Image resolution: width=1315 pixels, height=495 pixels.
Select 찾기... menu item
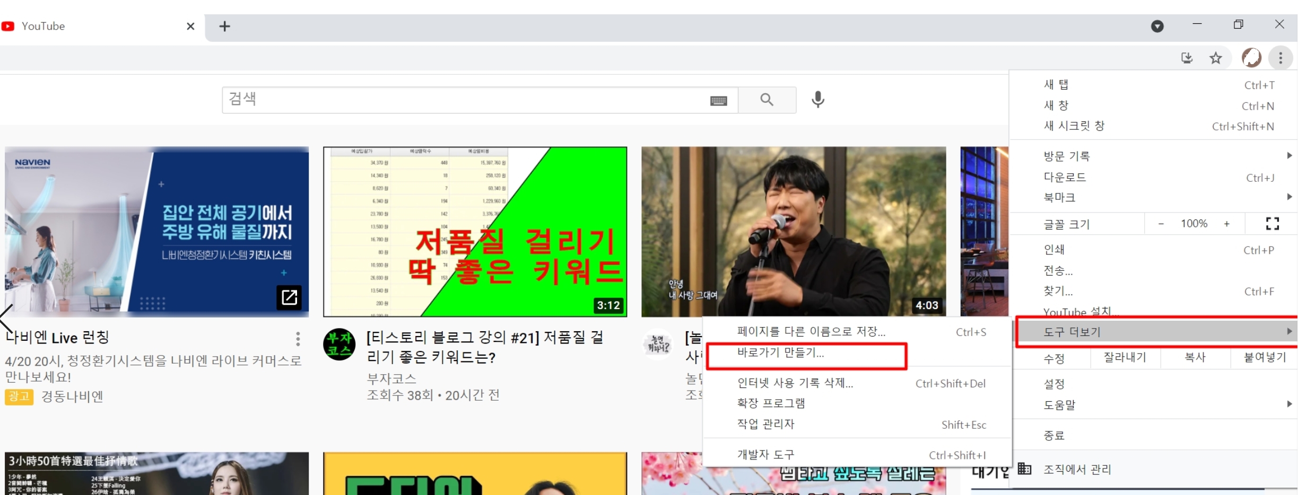[x=1153, y=291]
